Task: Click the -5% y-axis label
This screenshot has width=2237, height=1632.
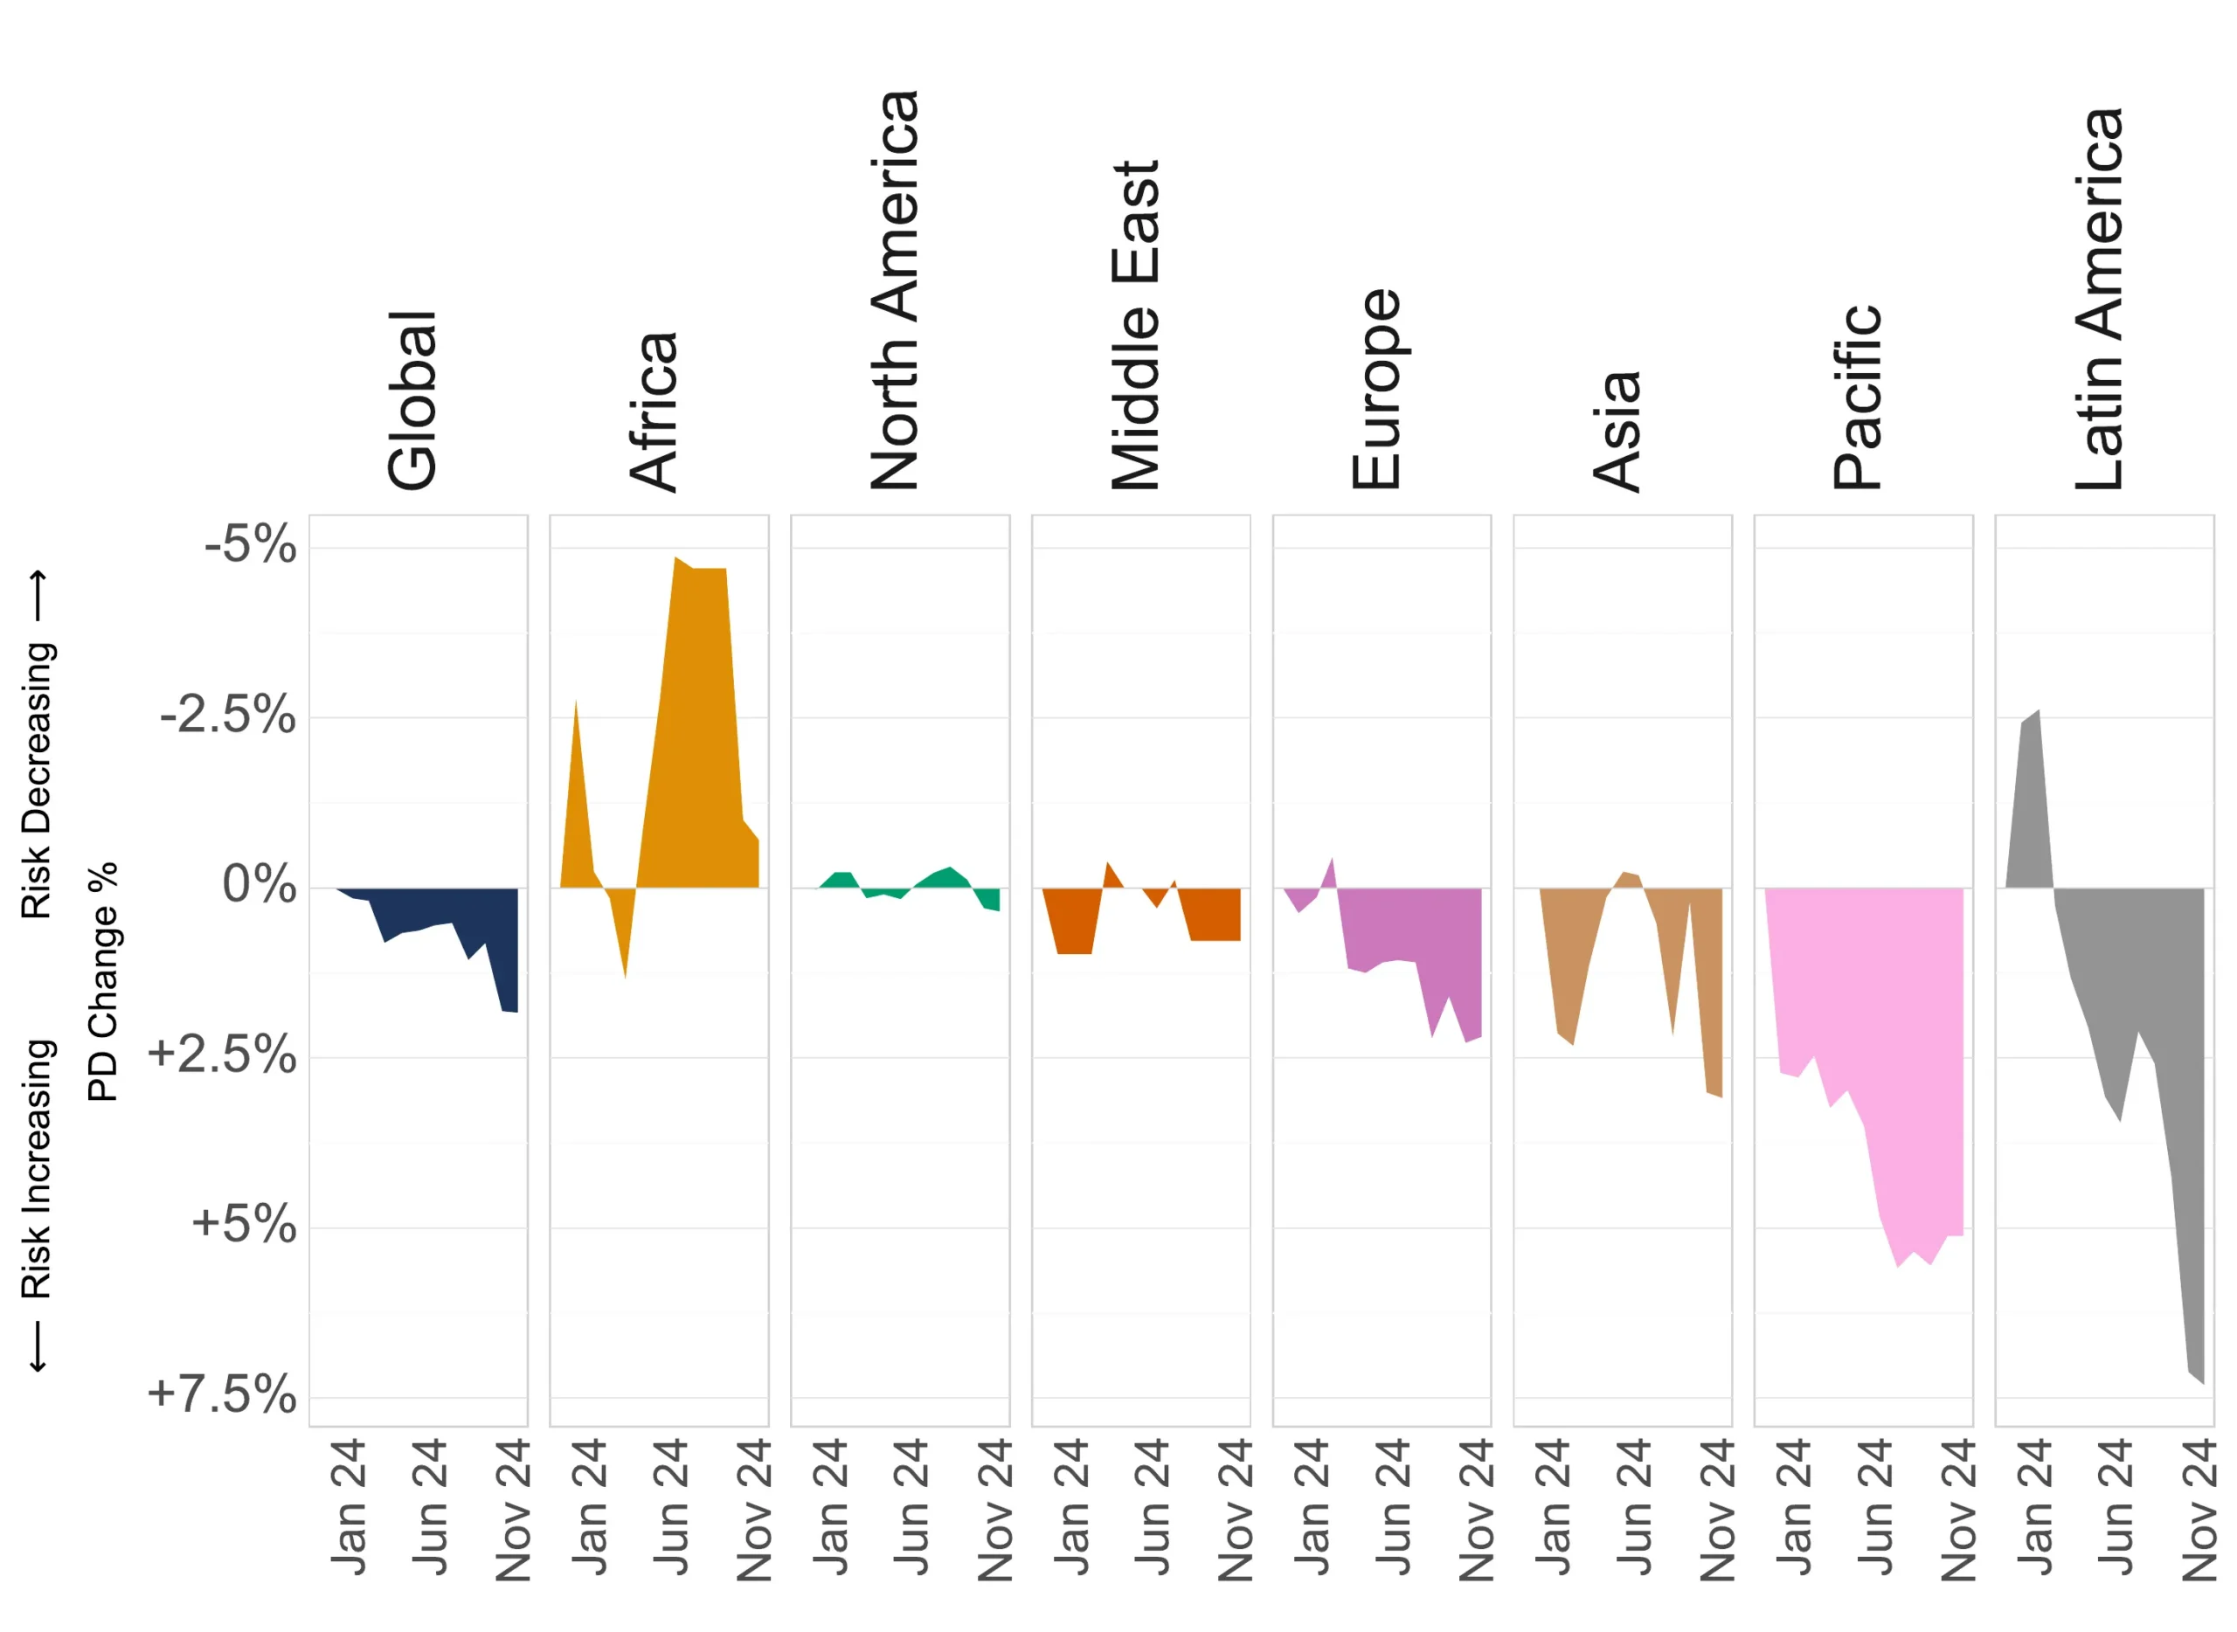Action: coord(250,544)
